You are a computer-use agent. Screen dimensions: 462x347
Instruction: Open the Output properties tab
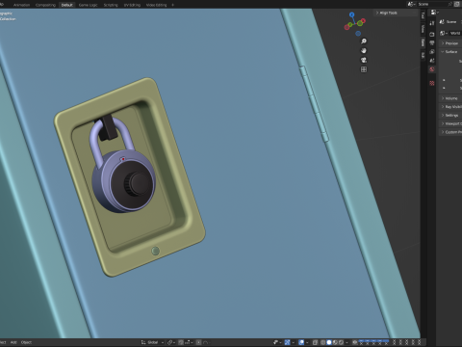click(x=432, y=42)
